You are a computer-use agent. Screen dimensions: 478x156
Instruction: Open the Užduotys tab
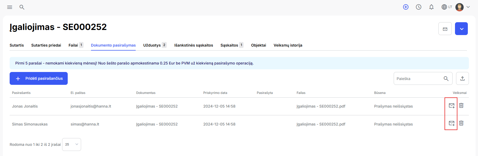point(155,45)
